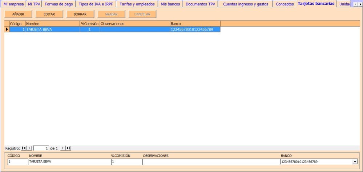This screenshot has width=363, height=172.
Task: Sort by the Nombre column header
Action: [52, 24]
